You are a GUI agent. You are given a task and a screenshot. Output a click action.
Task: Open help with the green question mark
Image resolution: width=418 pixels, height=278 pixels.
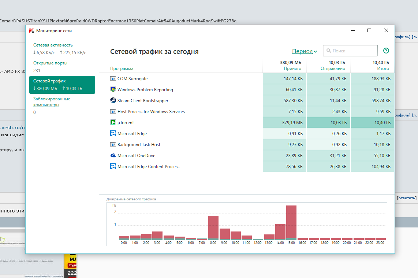click(x=386, y=51)
